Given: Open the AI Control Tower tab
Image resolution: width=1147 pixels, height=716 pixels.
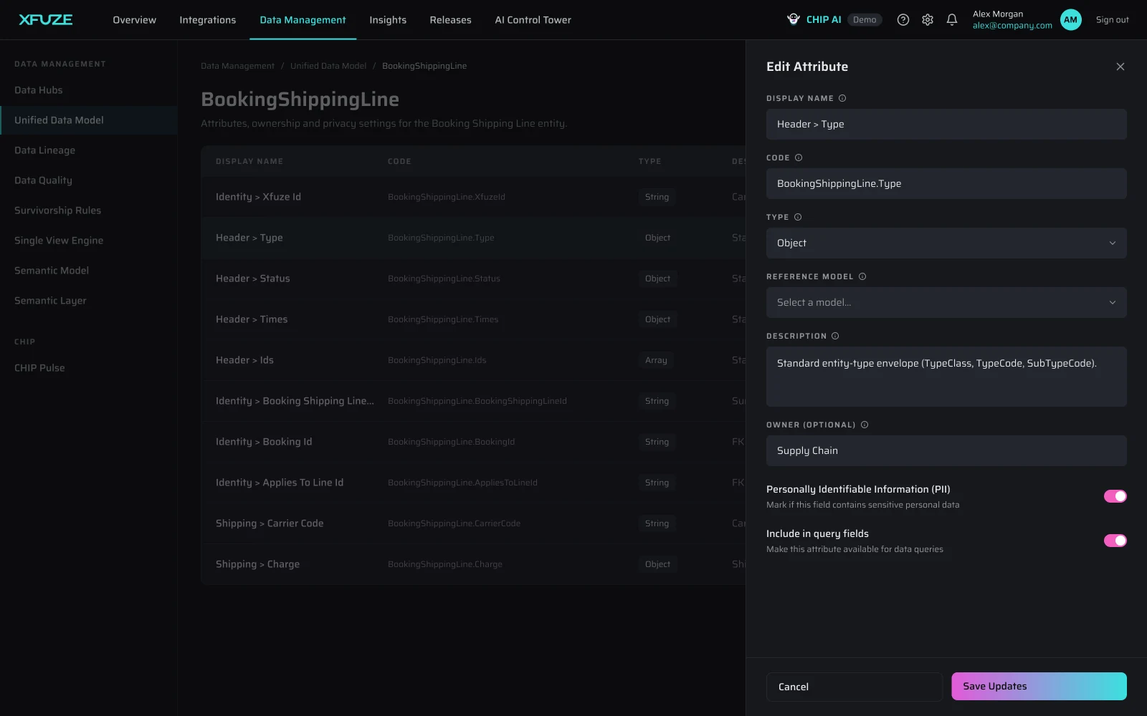Looking at the screenshot, I should 533,20.
